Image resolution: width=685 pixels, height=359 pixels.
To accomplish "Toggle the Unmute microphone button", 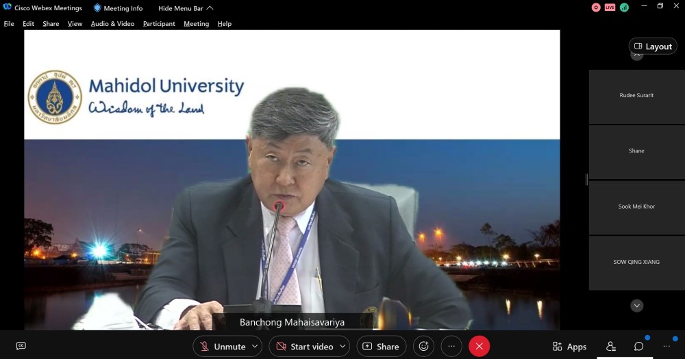I will (x=223, y=347).
